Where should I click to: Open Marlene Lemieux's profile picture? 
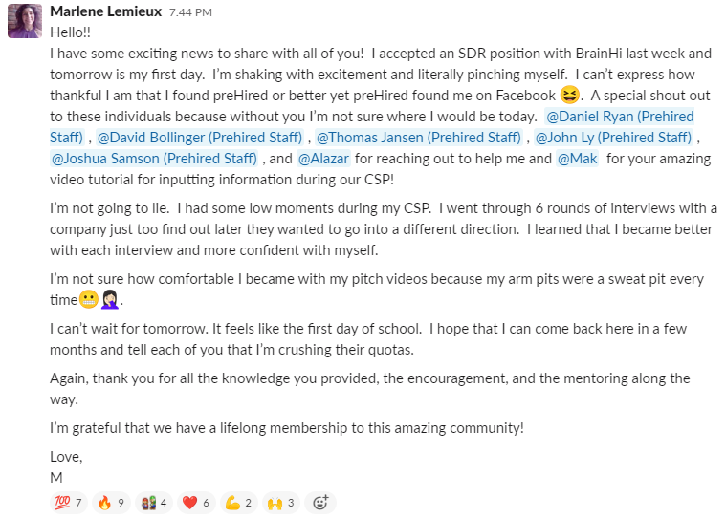[24, 21]
